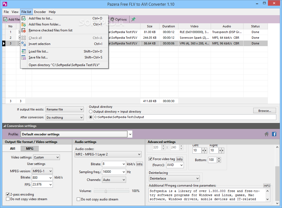Open the Audio codec dropdown
Image resolution: width=282 pixels, height=208 pixels.
[108, 154]
